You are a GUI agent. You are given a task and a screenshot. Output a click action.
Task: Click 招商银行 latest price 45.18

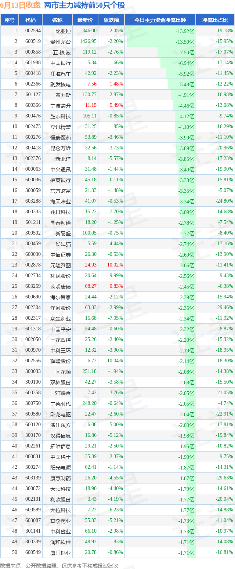91,180
